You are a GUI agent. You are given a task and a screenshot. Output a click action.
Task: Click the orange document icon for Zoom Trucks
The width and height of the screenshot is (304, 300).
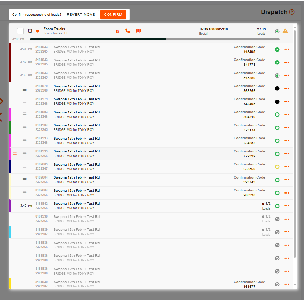117,31
